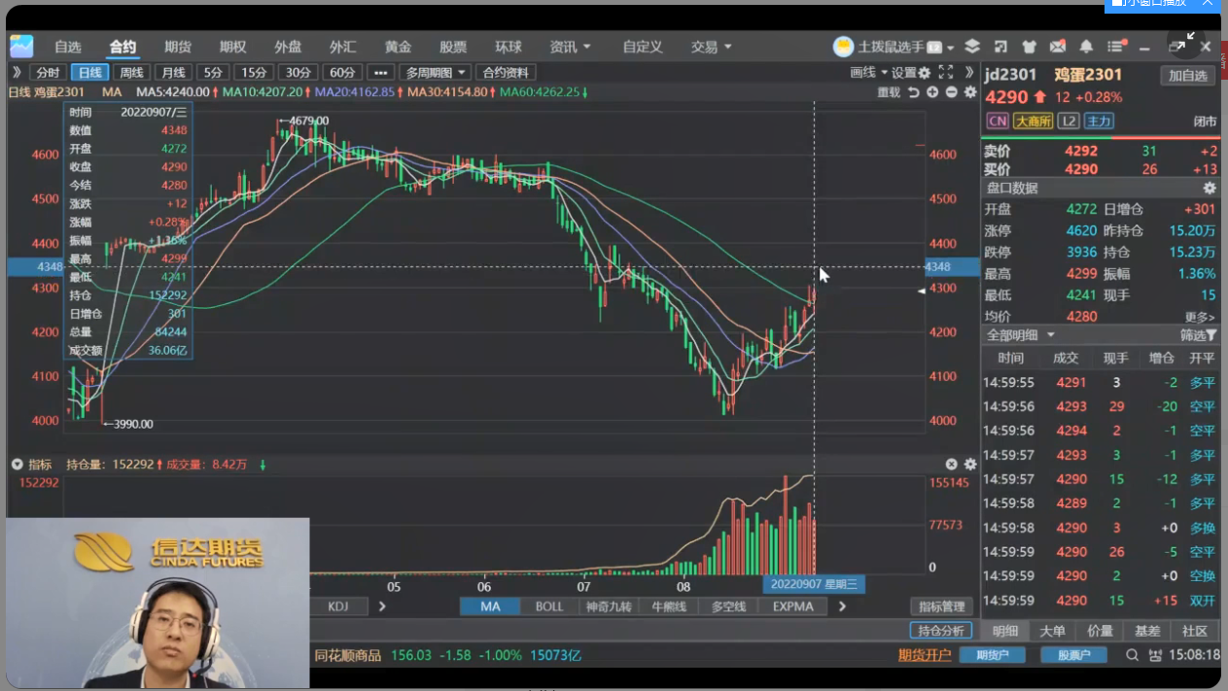Click the skin theme shirt icon
Image resolution: width=1228 pixels, height=691 pixels.
[x=1029, y=47]
